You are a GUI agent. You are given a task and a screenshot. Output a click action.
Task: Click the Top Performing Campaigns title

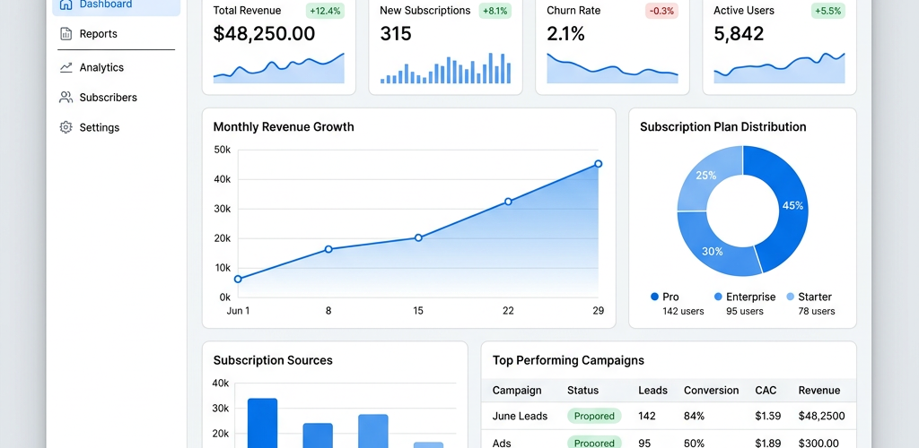tap(568, 360)
